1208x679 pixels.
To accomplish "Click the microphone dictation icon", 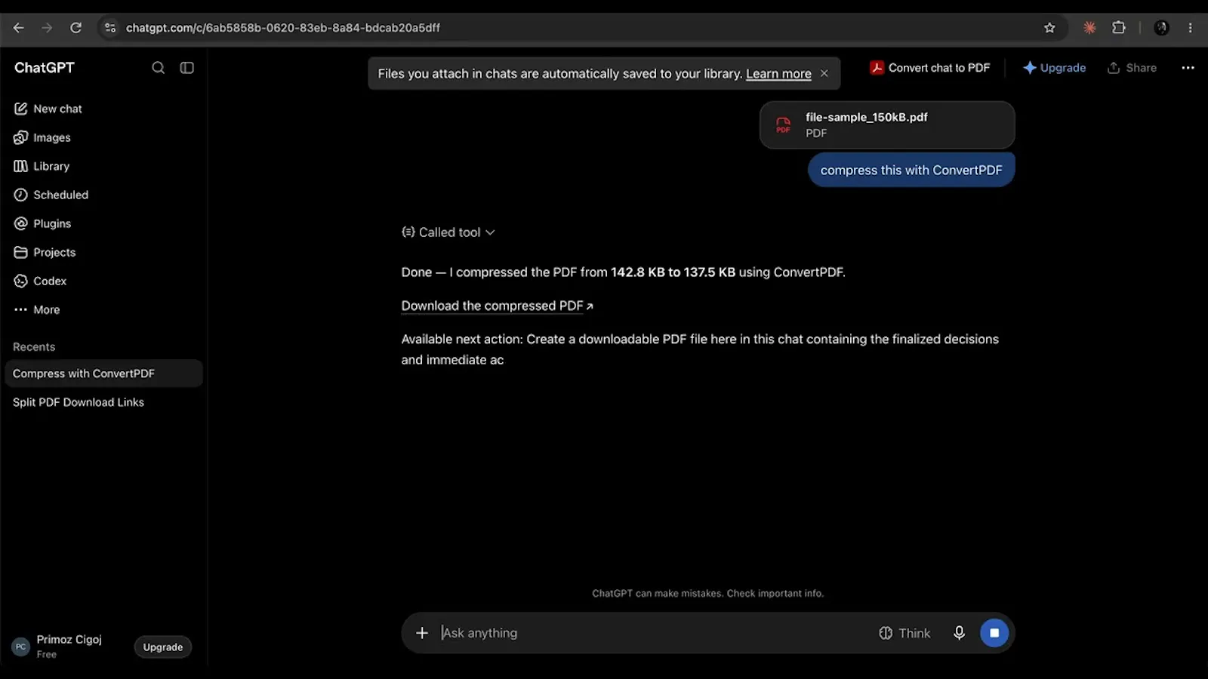I will pos(959,633).
